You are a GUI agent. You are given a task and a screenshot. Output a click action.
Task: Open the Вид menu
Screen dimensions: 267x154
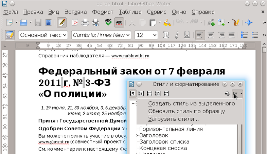[x=53, y=12]
